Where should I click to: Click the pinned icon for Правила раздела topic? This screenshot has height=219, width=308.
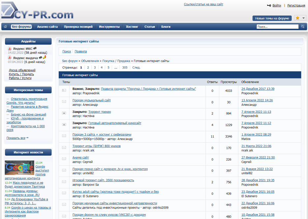(64, 90)
